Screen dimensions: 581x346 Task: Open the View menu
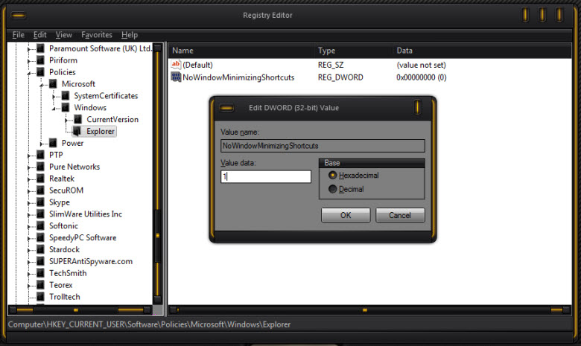64,35
